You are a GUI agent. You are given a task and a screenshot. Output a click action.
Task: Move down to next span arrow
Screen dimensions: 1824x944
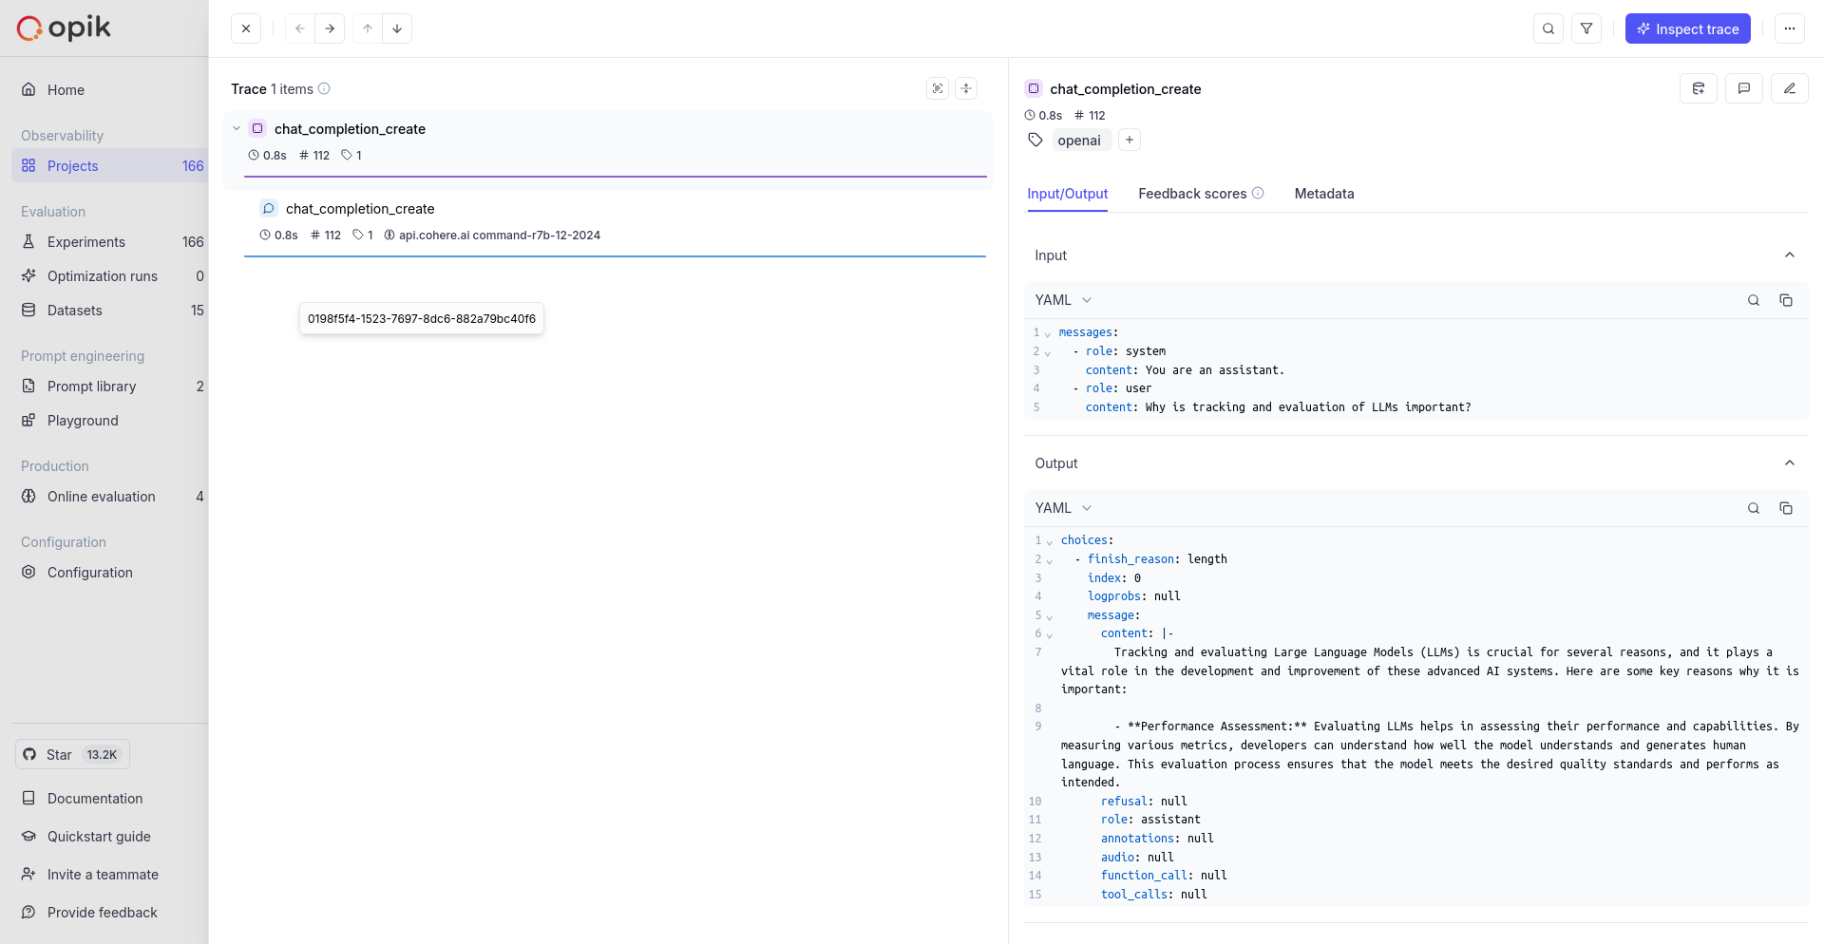[397, 28]
